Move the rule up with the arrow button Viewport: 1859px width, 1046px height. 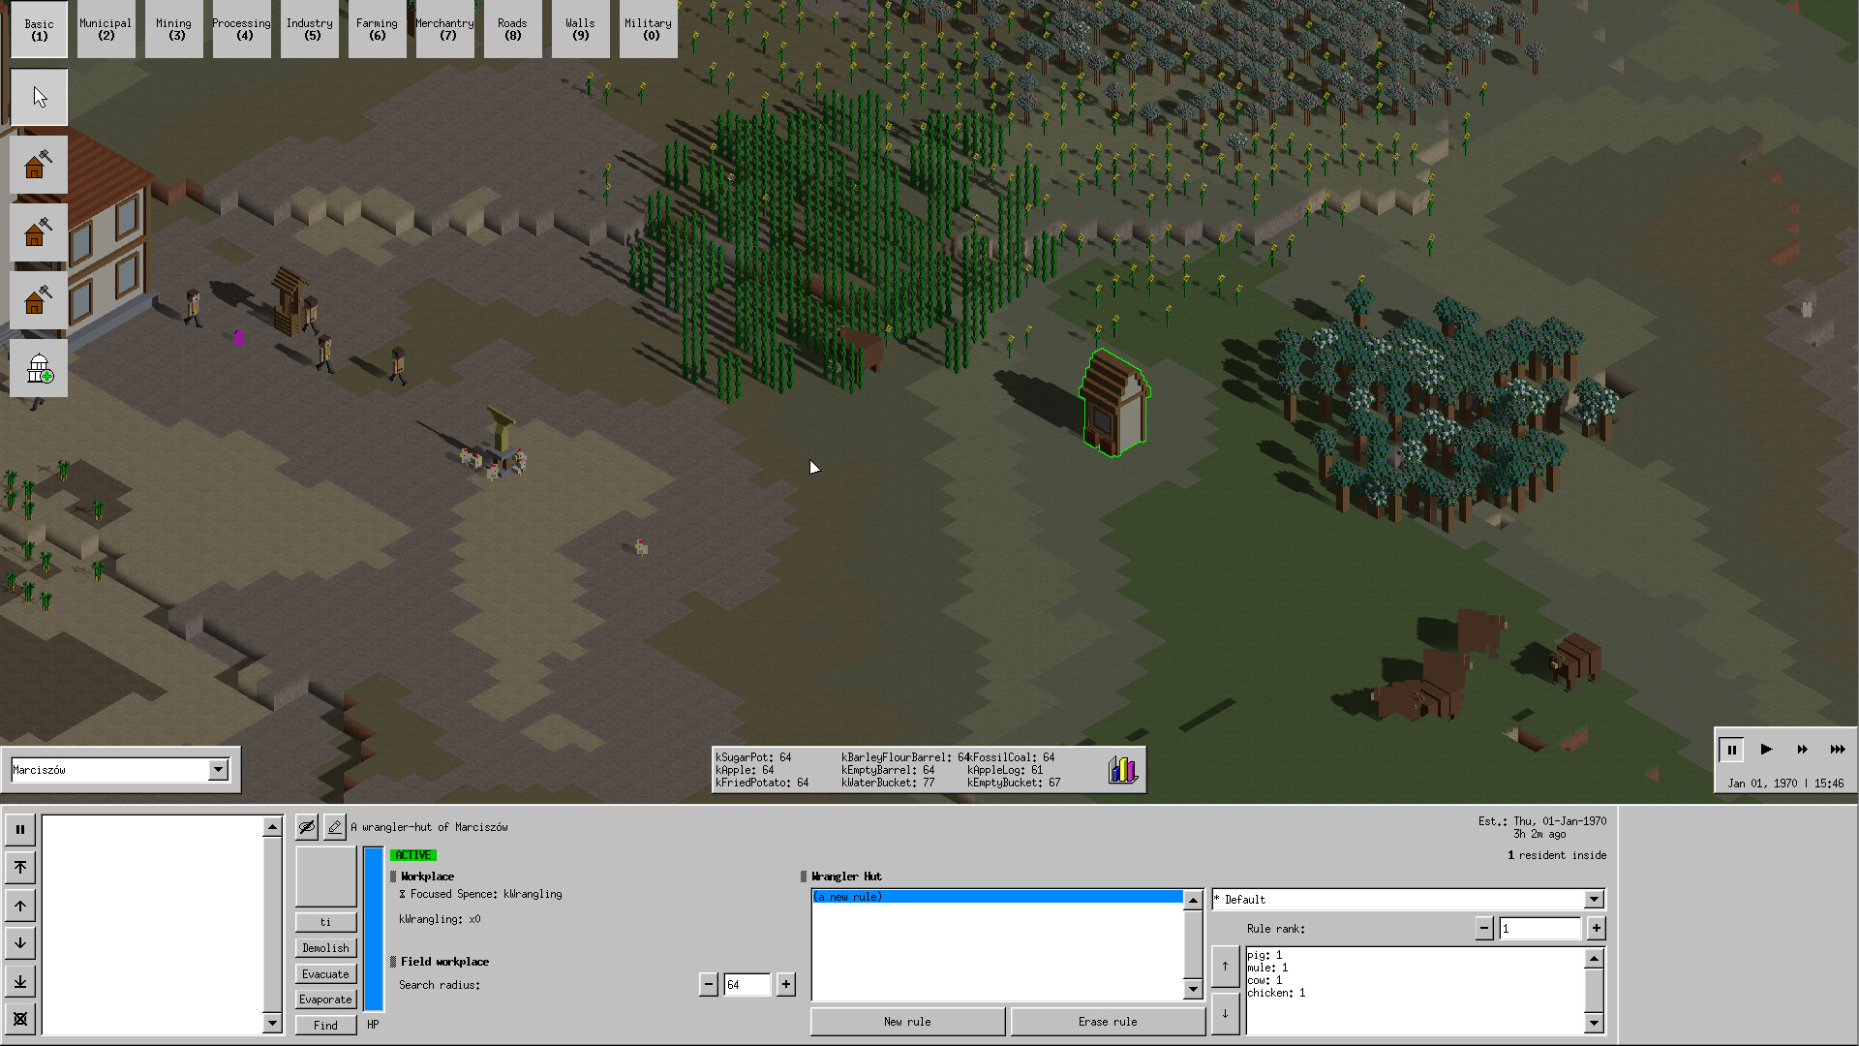click(x=1225, y=966)
